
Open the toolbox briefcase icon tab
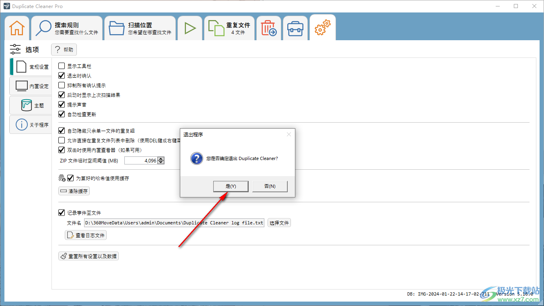coord(295,28)
